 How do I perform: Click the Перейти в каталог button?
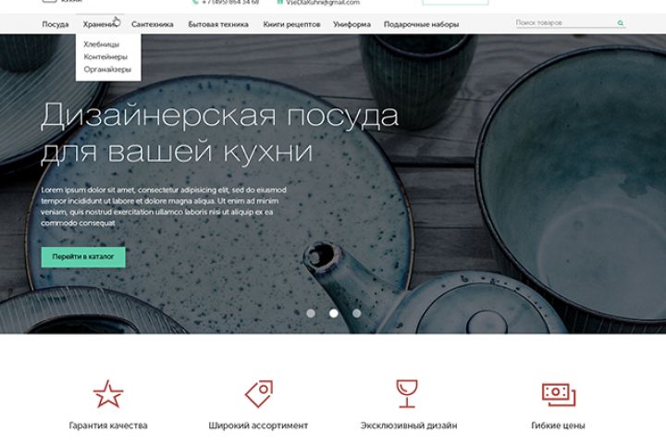pyautogui.click(x=83, y=257)
